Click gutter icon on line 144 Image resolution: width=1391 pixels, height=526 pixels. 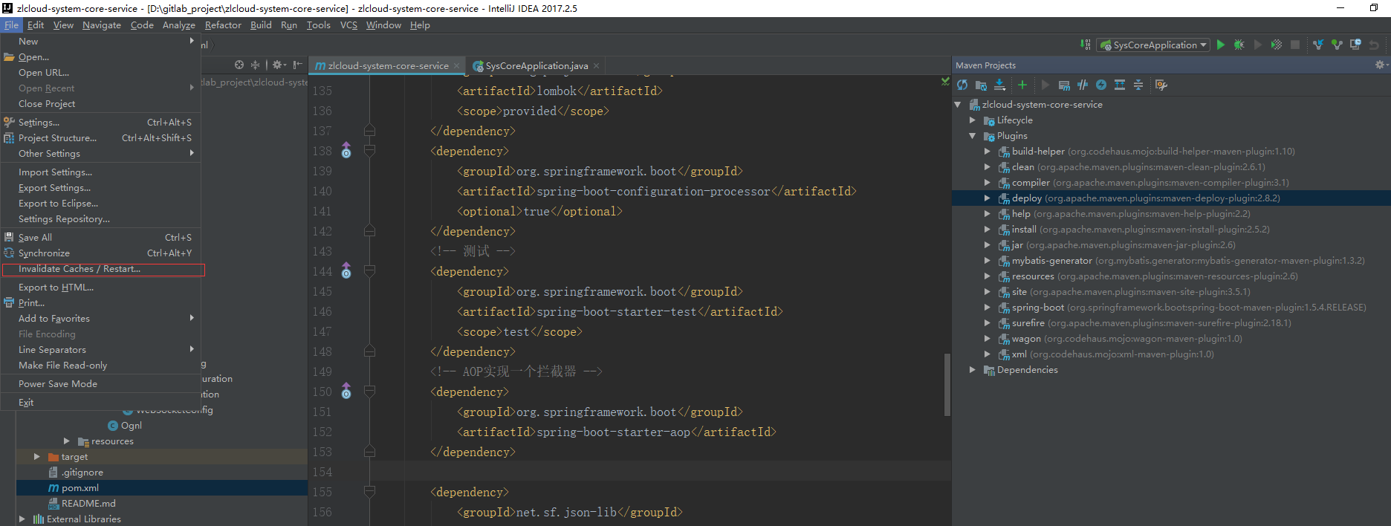(346, 271)
